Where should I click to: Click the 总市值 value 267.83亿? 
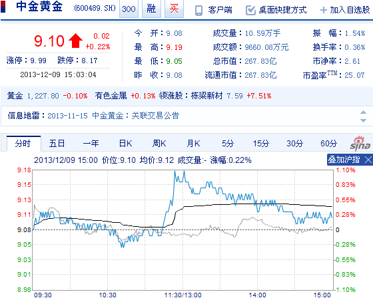[260, 61]
